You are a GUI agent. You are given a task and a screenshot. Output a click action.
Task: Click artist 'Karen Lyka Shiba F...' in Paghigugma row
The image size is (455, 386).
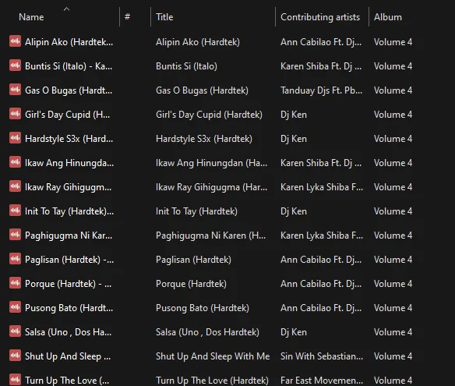point(322,235)
